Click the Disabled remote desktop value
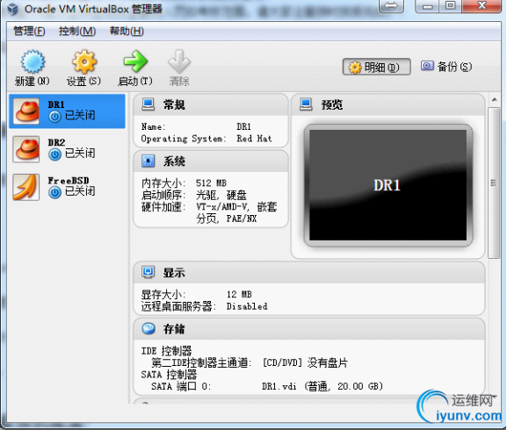This screenshot has height=430, width=507. 247,306
